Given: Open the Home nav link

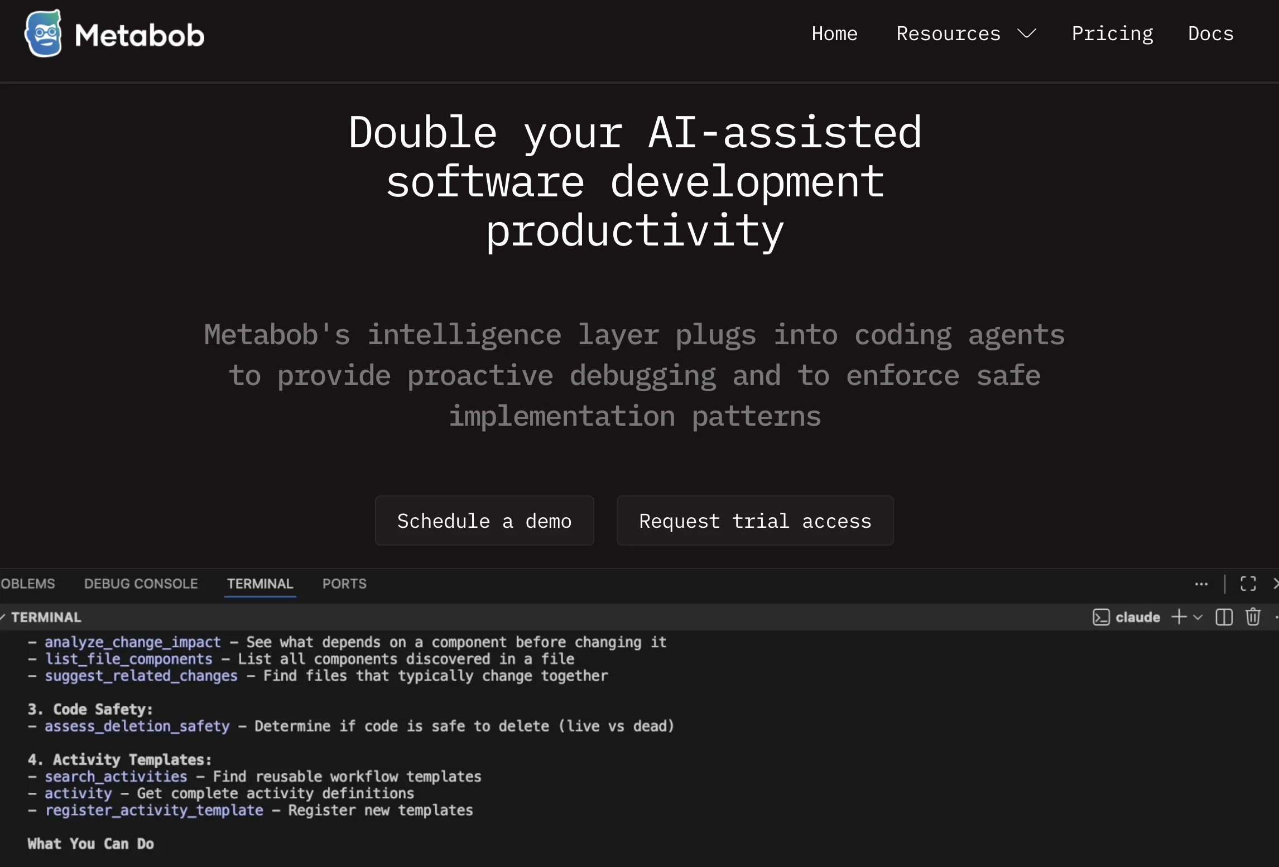Looking at the screenshot, I should tap(834, 33).
